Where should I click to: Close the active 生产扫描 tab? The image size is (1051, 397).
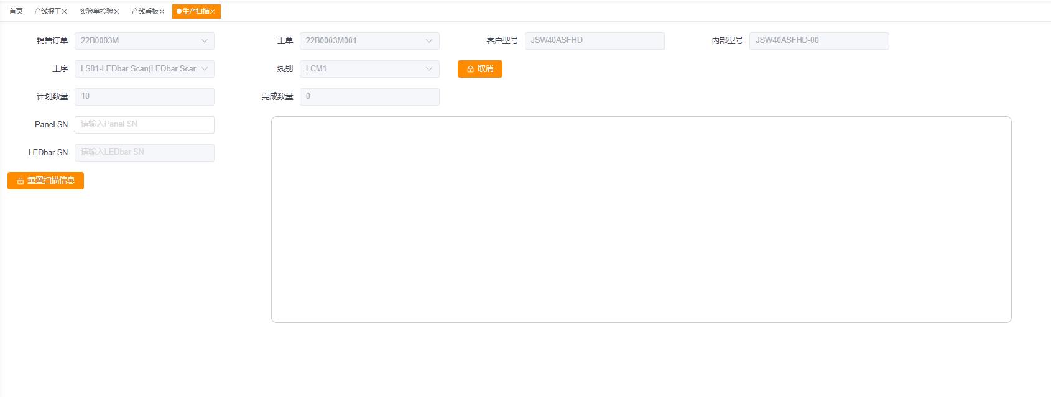coord(212,12)
